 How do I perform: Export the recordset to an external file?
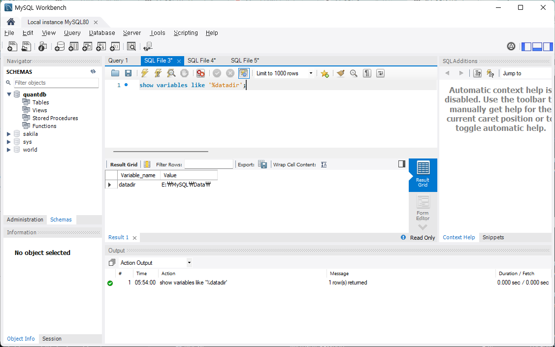(x=262, y=164)
